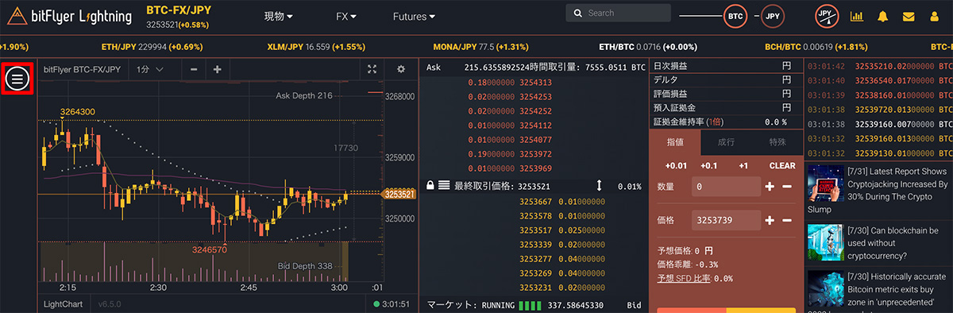
Task: Open the 予想 SFD 比率 link
Action: tap(685, 279)
